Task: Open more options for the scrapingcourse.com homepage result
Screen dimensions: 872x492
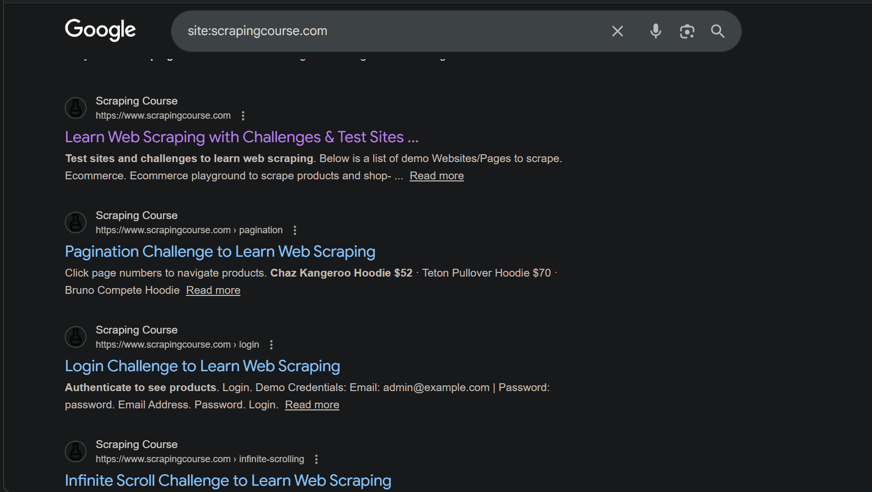Action: tap(243, 116)
